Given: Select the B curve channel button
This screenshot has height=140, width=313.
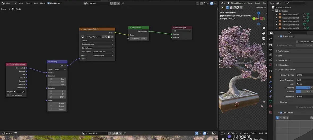Looking at the screenshot, I should [288, 118].
